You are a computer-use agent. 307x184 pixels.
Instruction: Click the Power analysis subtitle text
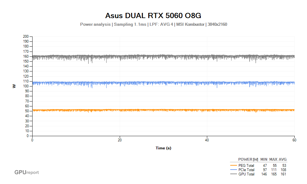coord(153,24)
